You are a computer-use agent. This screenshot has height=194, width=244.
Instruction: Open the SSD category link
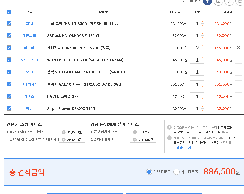click(x=29, y=72)
